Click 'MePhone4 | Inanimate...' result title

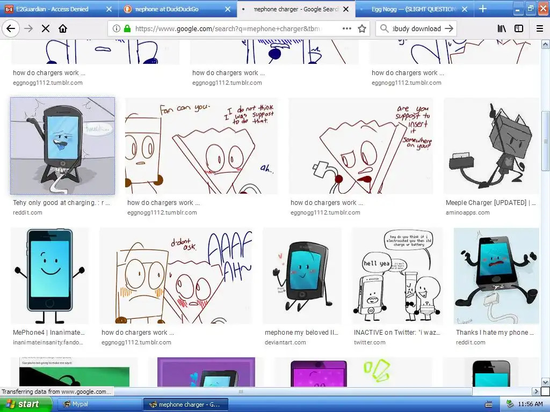click(49, 333)
